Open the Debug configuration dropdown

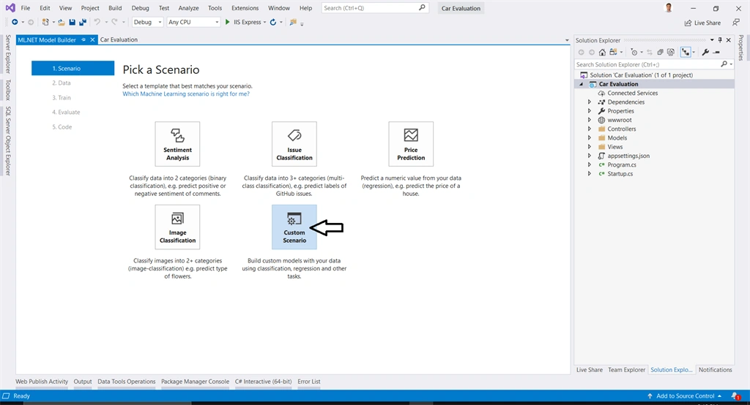tap(147, 22)
